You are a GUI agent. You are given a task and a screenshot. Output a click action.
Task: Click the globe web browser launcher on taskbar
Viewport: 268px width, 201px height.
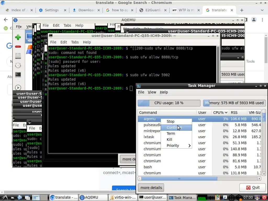pyautogui.click(x=20, y=198)
